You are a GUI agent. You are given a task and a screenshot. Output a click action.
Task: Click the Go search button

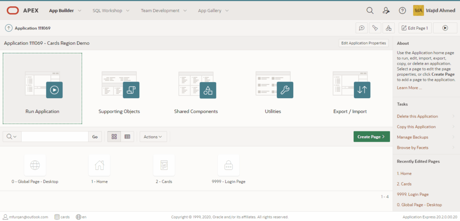(x=95, y=137)
